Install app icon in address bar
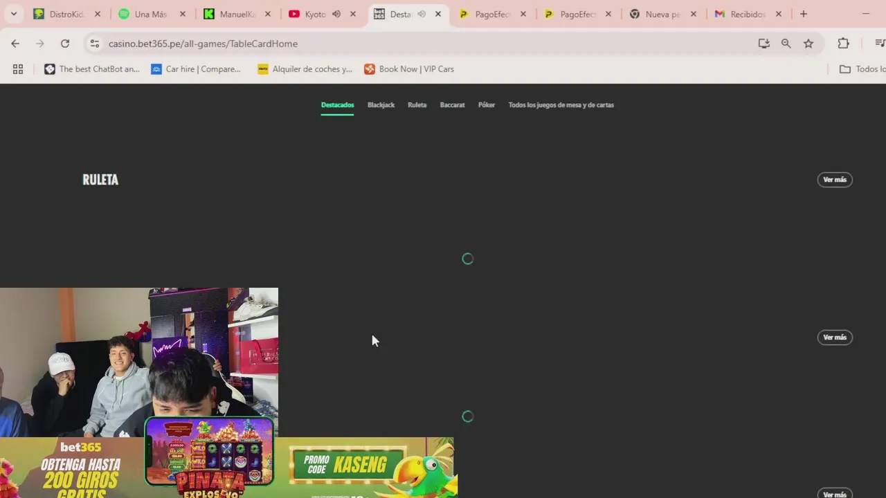The height and width of the screenshot is (498, 886). coord(764,44)
